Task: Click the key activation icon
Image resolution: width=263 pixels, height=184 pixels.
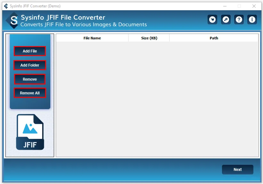Action: [226, 20]
